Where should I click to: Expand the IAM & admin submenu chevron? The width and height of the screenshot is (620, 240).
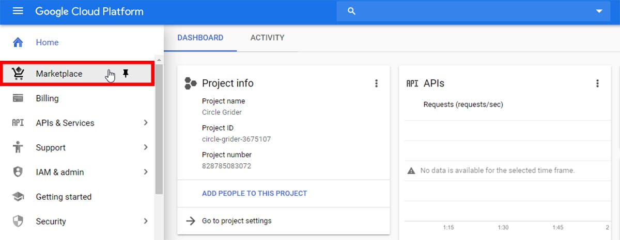(146, 172)
